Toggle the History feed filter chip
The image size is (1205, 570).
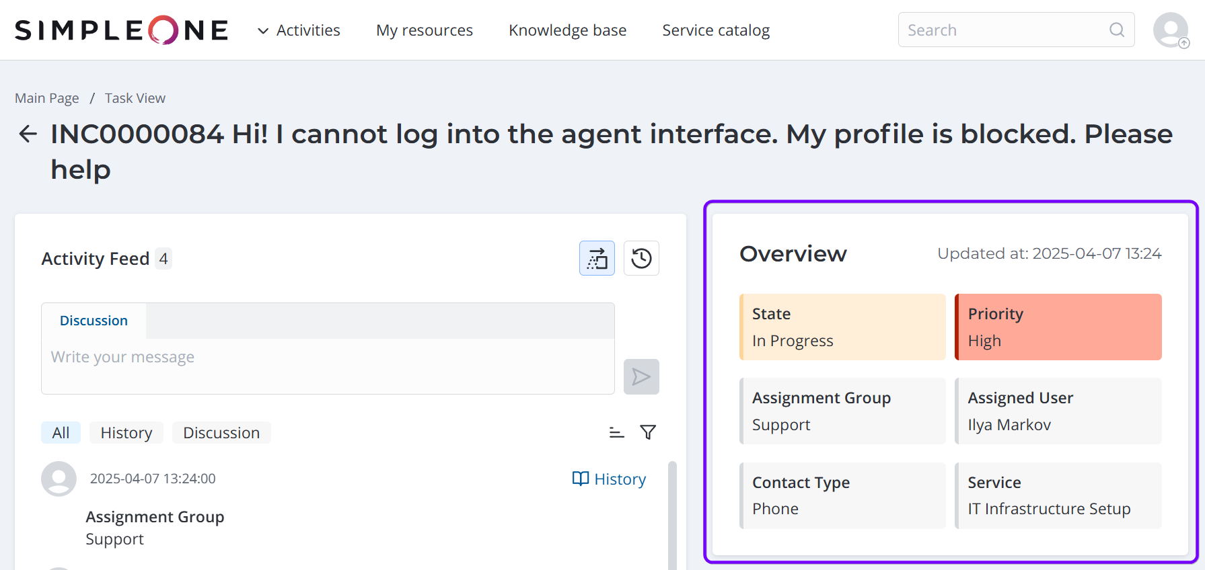[126, 433]
